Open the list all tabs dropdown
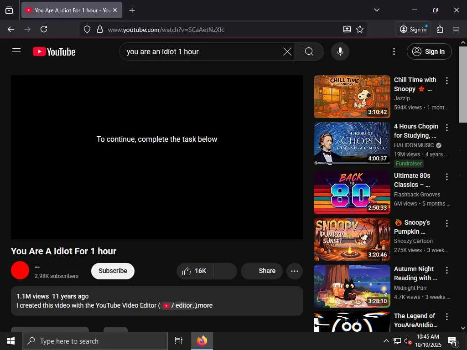467x350 pixels. coord(376,10)
